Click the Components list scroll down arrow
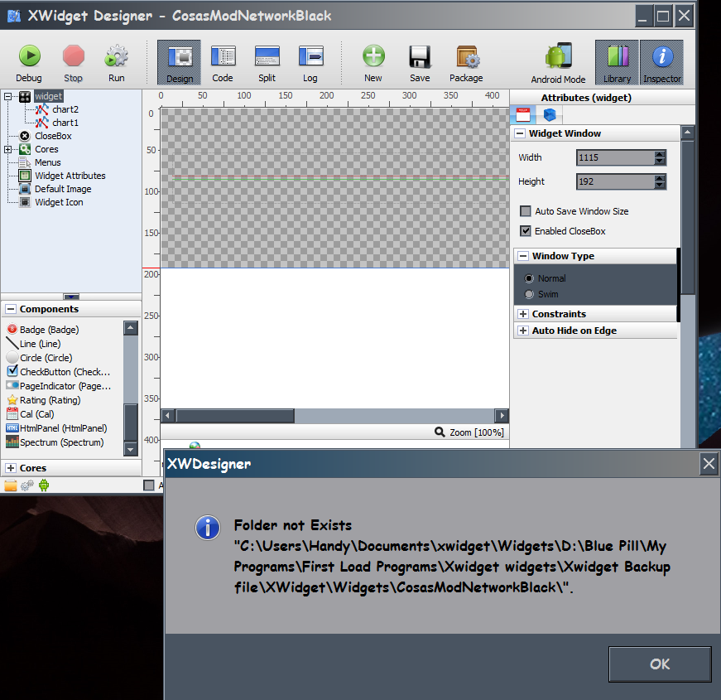Screen dimensions: 721x700 (131, 450)
